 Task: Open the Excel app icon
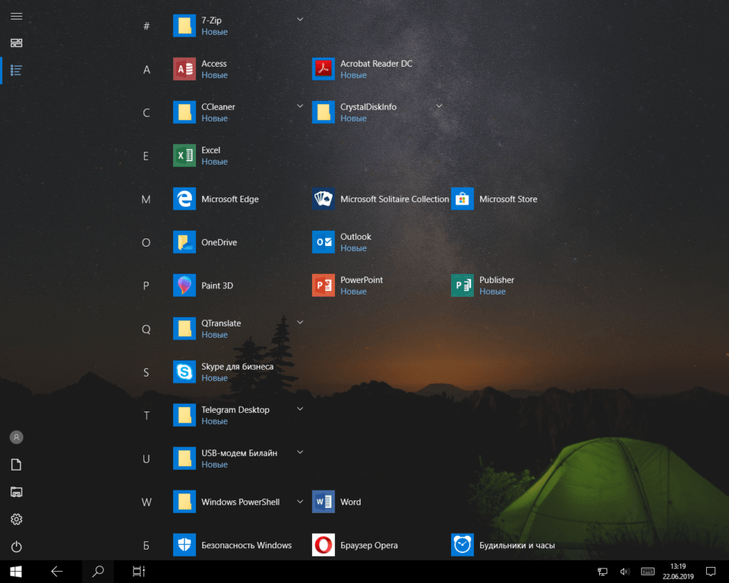[184, 156]
